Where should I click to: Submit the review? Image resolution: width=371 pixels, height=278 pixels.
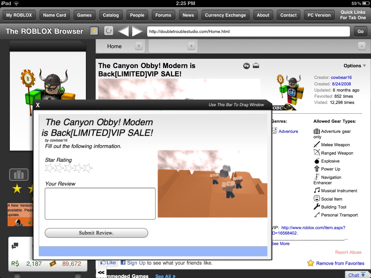click(x=96, y=233)
